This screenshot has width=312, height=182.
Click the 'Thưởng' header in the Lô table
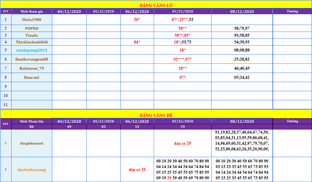[x=292, y=11]
